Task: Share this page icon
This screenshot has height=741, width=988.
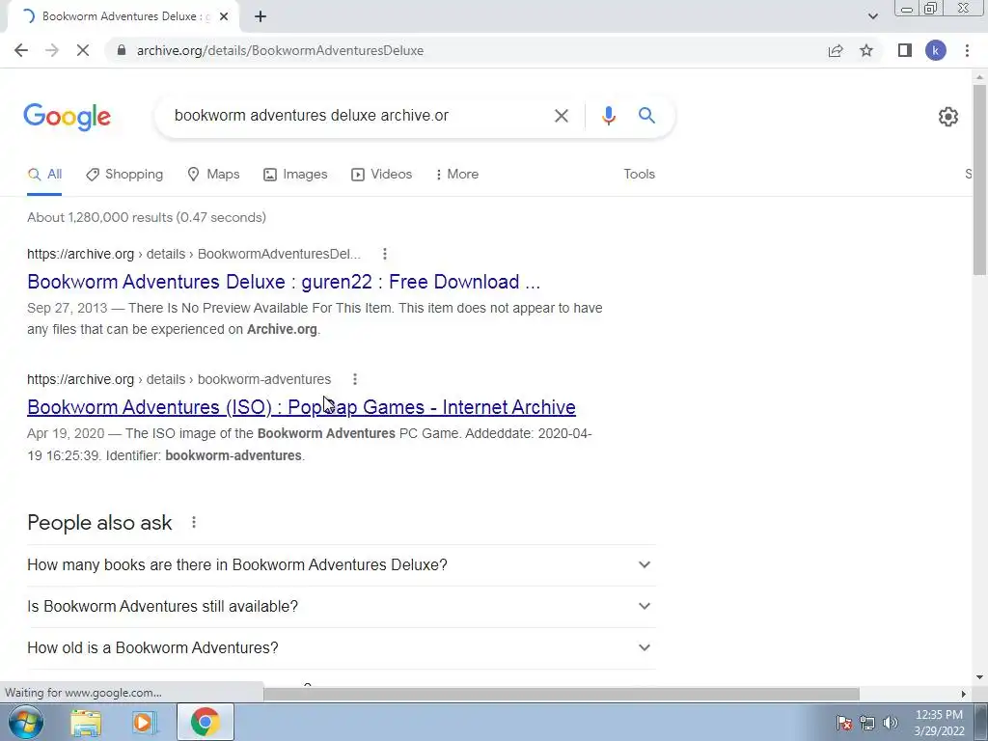Action: click(x=836, y=50)
